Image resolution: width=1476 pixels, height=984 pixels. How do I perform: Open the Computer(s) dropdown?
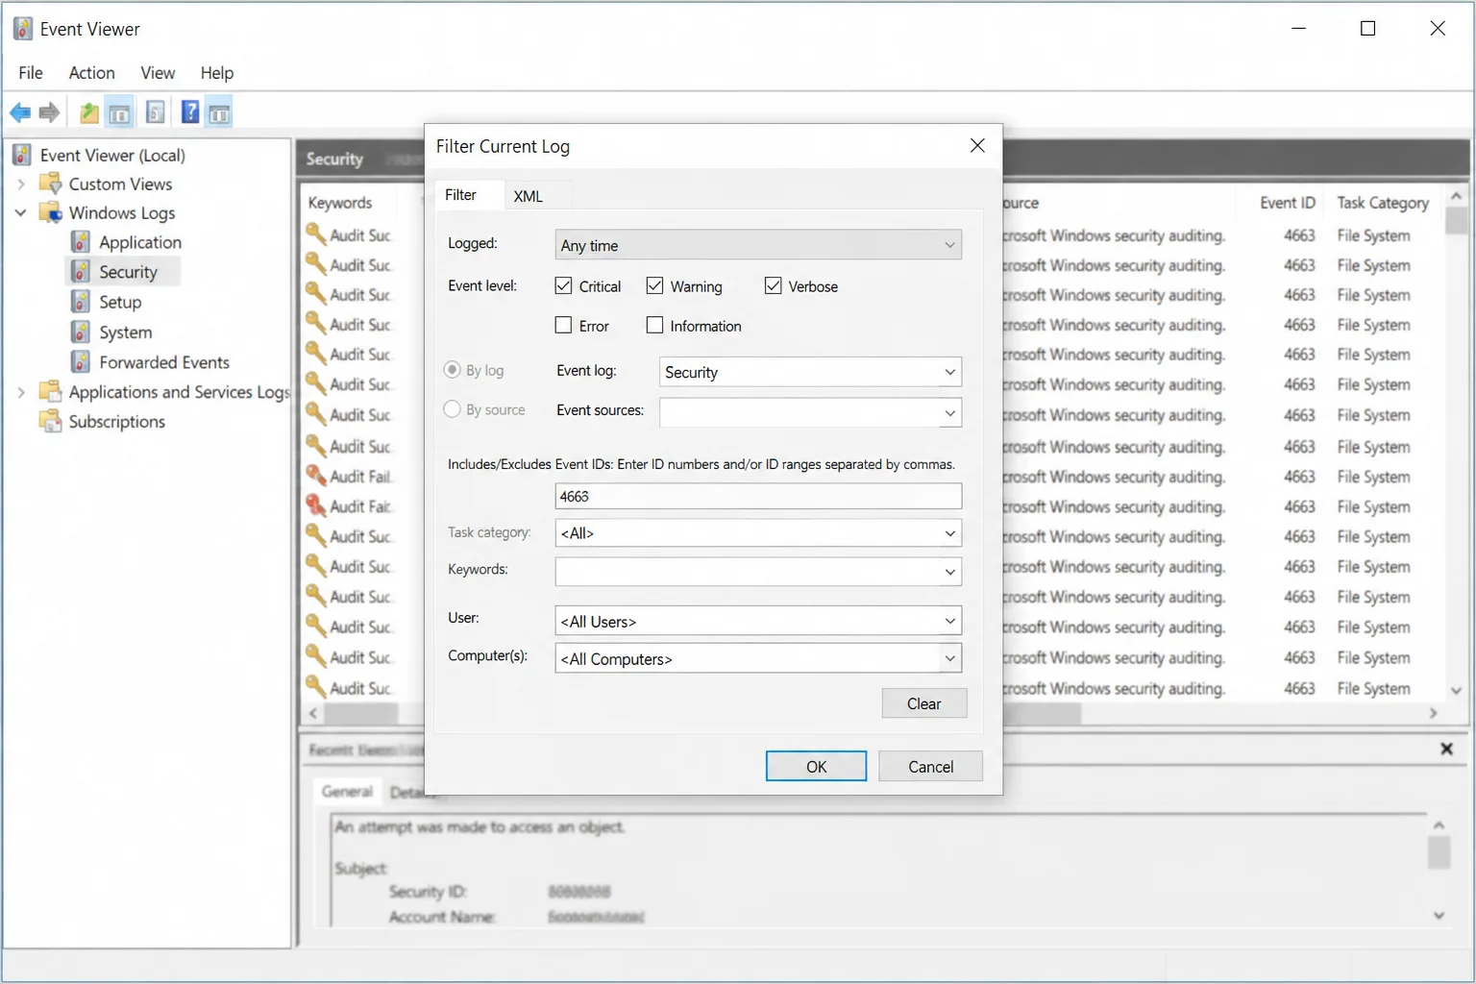(758, 658)
